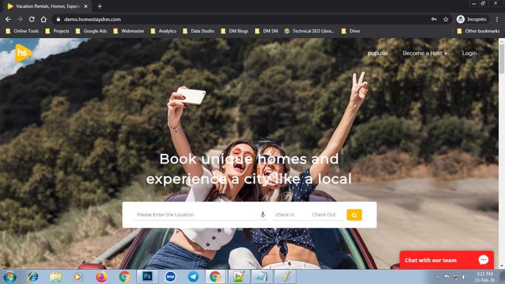
Task: Open the Google Ads bookmark folder
Action: click(91, 31)
